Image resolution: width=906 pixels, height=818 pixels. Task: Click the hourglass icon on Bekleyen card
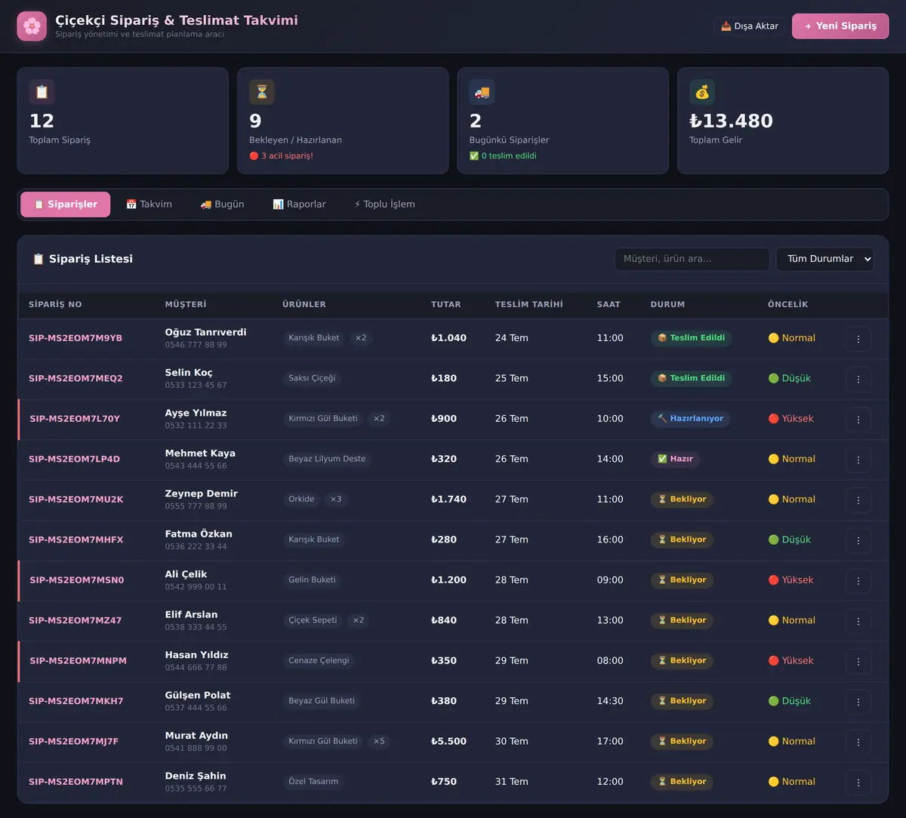262,92
